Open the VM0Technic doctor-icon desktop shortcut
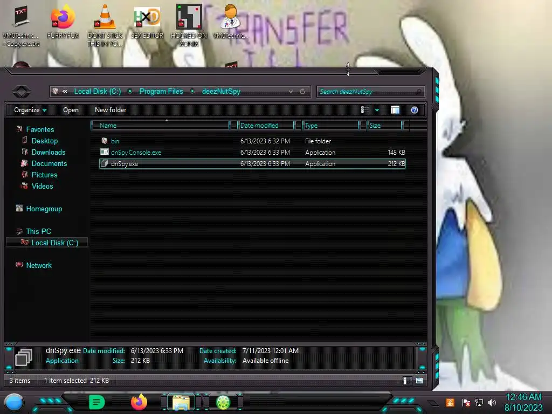The height and width of the screenshot is (414, 552). click(231, 21)
